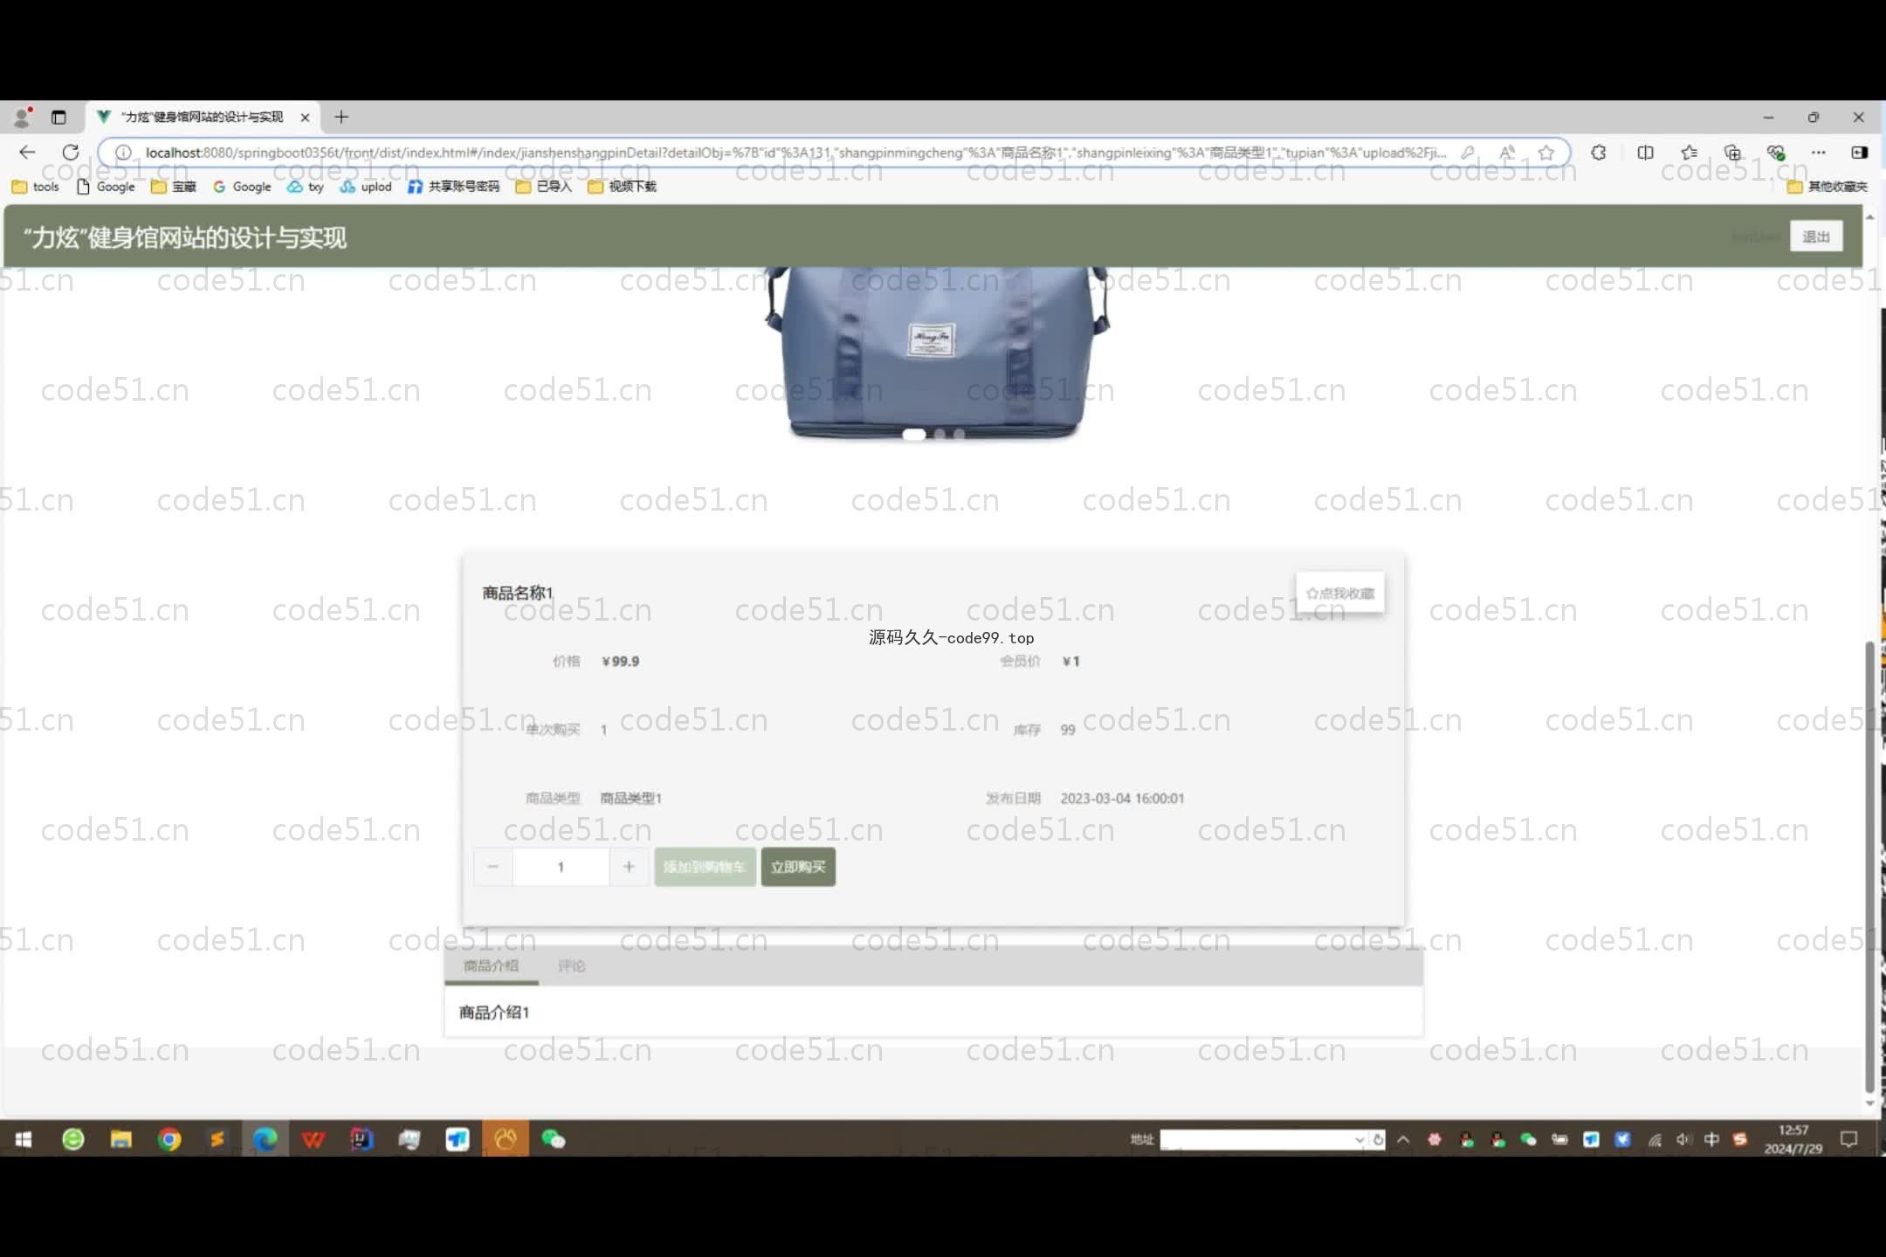Screen dimensions: 1886x1257
Task: Toggle the split screen icon
Action: pyautogui.click(x=1645, y=153)
